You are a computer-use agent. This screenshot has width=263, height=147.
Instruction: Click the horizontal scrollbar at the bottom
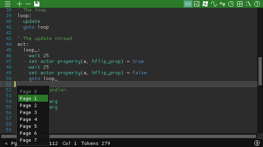point(129,136)
